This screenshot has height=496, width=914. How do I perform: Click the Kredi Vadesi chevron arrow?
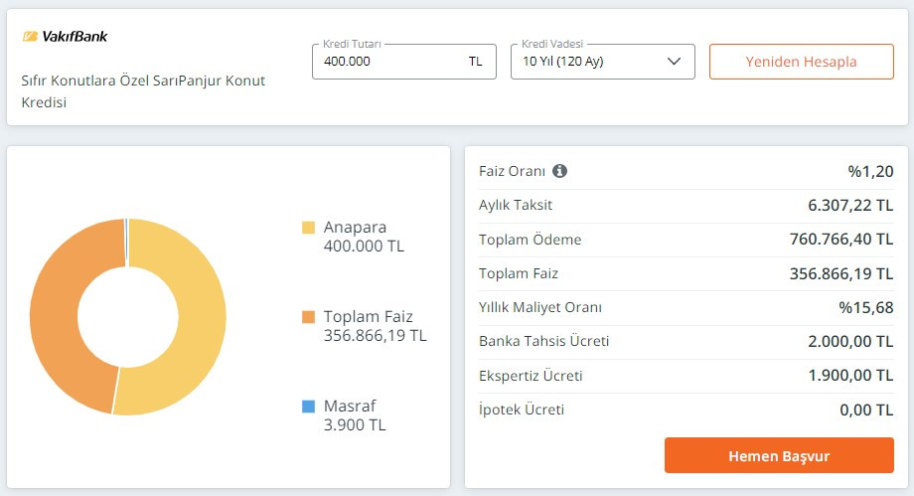(675, 62)
